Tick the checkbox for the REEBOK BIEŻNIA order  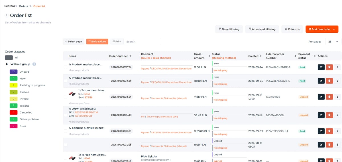click(x=65, y=131)
